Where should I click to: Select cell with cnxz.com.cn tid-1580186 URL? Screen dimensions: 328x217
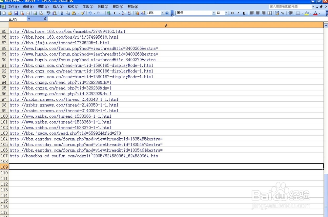pyautogui.click(x=166, y=71)
